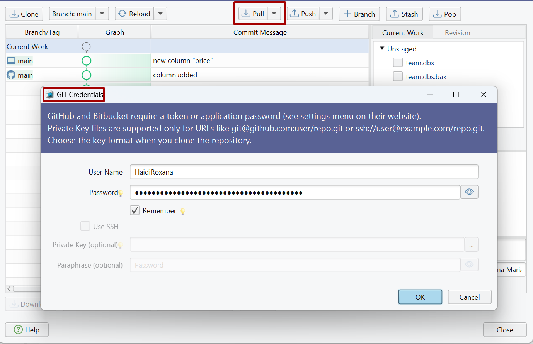Click the Password hint lightbulb icon
The image size is (533, 344).
click(x=121, y=193)
